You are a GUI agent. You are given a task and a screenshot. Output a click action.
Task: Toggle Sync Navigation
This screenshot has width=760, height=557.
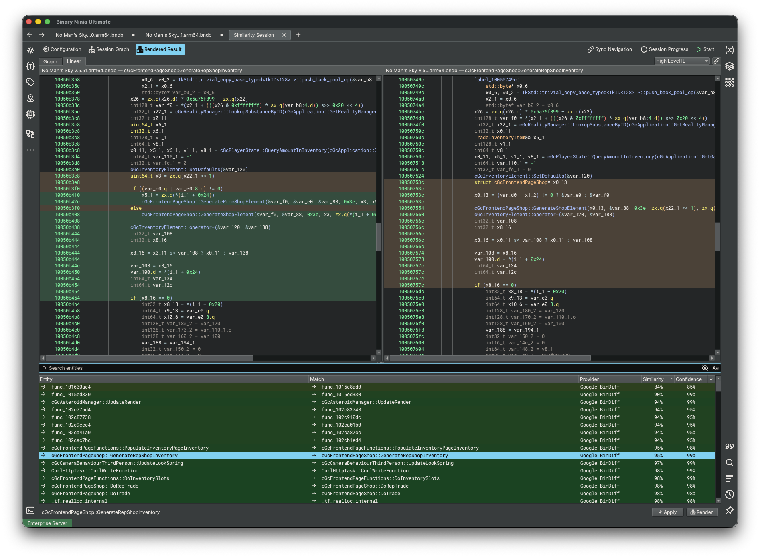coord(610,49)
